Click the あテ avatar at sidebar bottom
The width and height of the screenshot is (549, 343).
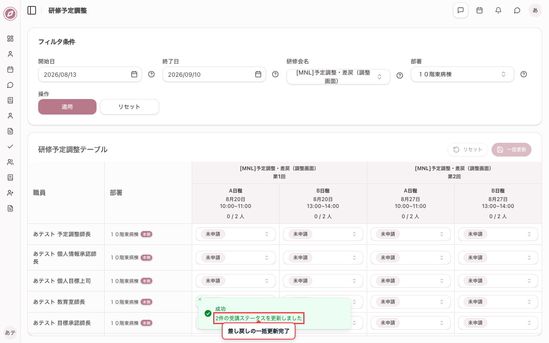10,333
